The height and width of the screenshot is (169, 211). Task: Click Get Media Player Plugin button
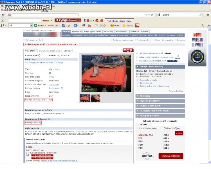(x=119, y=21)
